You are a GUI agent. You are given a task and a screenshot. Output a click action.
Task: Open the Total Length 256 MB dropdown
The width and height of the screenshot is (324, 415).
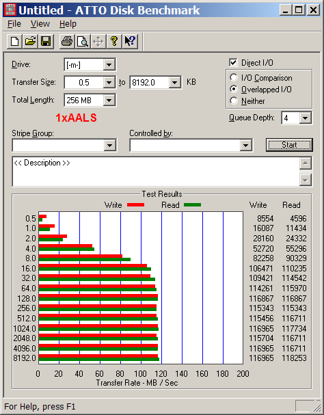(x=109, y=101)
